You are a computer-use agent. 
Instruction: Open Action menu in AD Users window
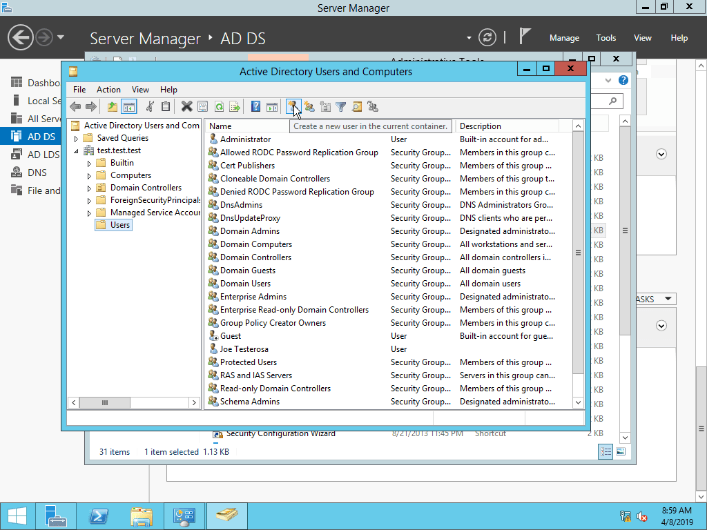(x=108, y=89)
